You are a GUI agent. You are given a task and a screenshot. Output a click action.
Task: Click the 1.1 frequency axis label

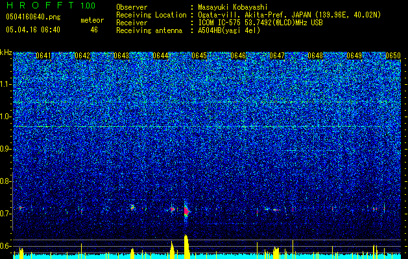click(x=5, y=84)
